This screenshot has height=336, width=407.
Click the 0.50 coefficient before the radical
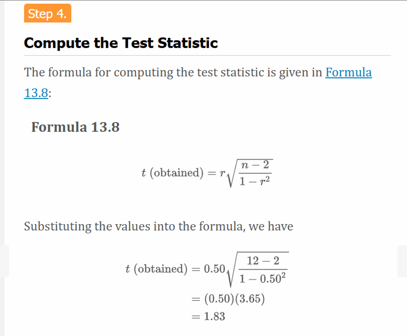[214, 269]
